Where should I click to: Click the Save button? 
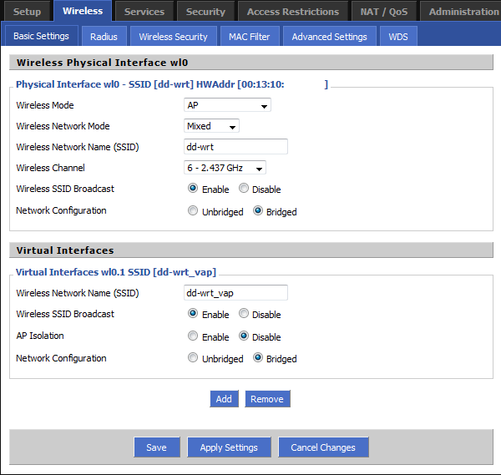(x=157, y=447)
